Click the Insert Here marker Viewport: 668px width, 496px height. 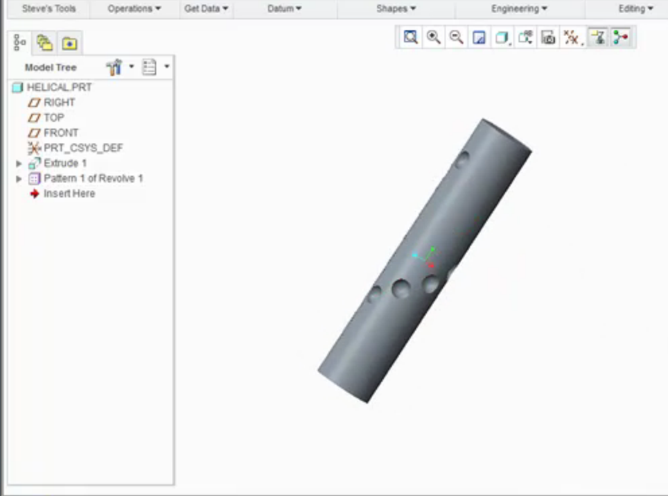click(69, 194)
